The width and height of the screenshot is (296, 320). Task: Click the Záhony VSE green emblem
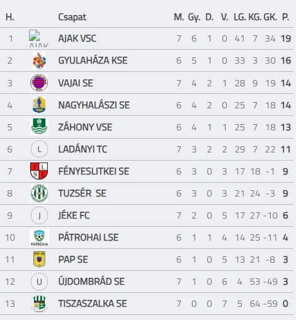[39, 127]
